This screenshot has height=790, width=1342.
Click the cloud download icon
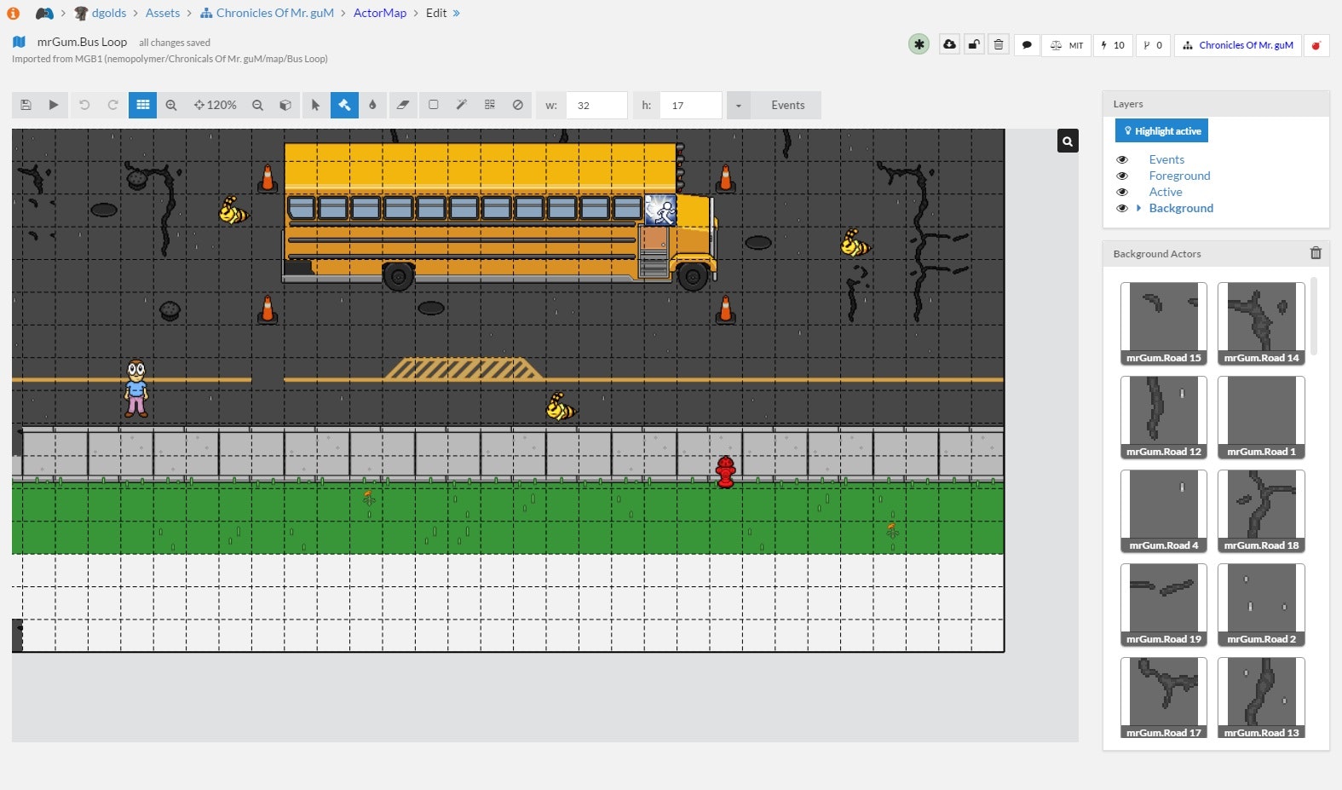[x=949, y=44]
